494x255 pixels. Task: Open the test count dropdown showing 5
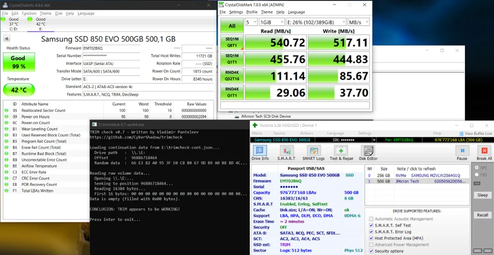251,22
